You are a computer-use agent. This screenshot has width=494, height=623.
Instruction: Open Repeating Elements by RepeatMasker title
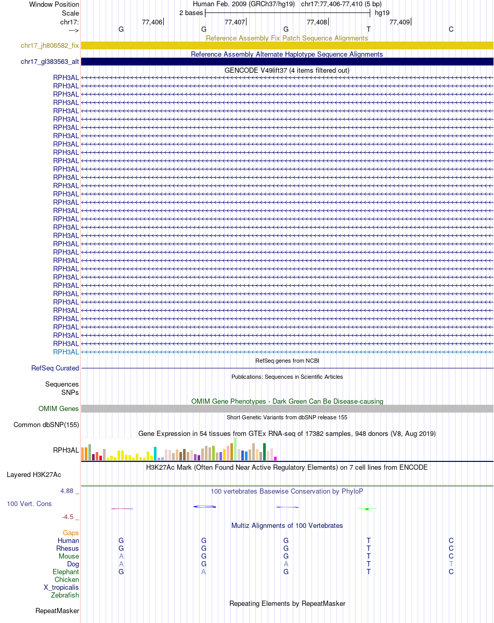click(287, 604)
